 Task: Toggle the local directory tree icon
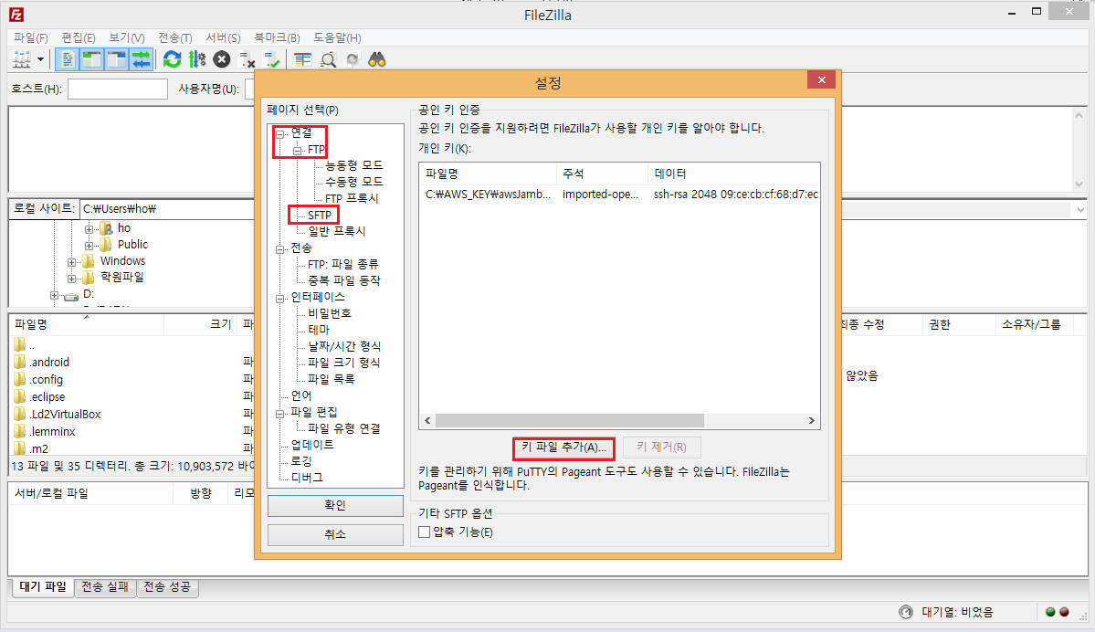coord(92,60)
